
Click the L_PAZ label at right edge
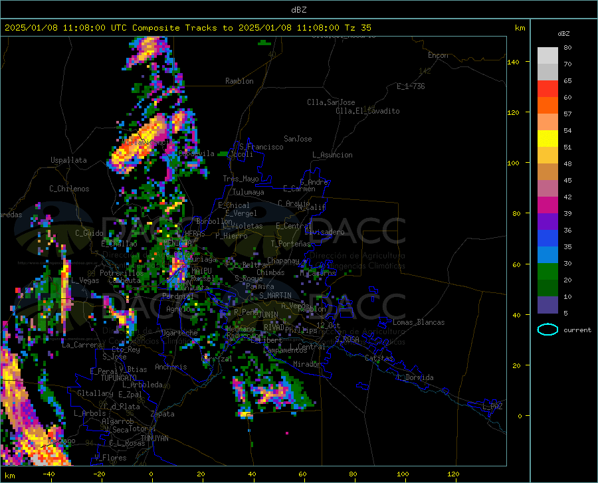[492, 407]
